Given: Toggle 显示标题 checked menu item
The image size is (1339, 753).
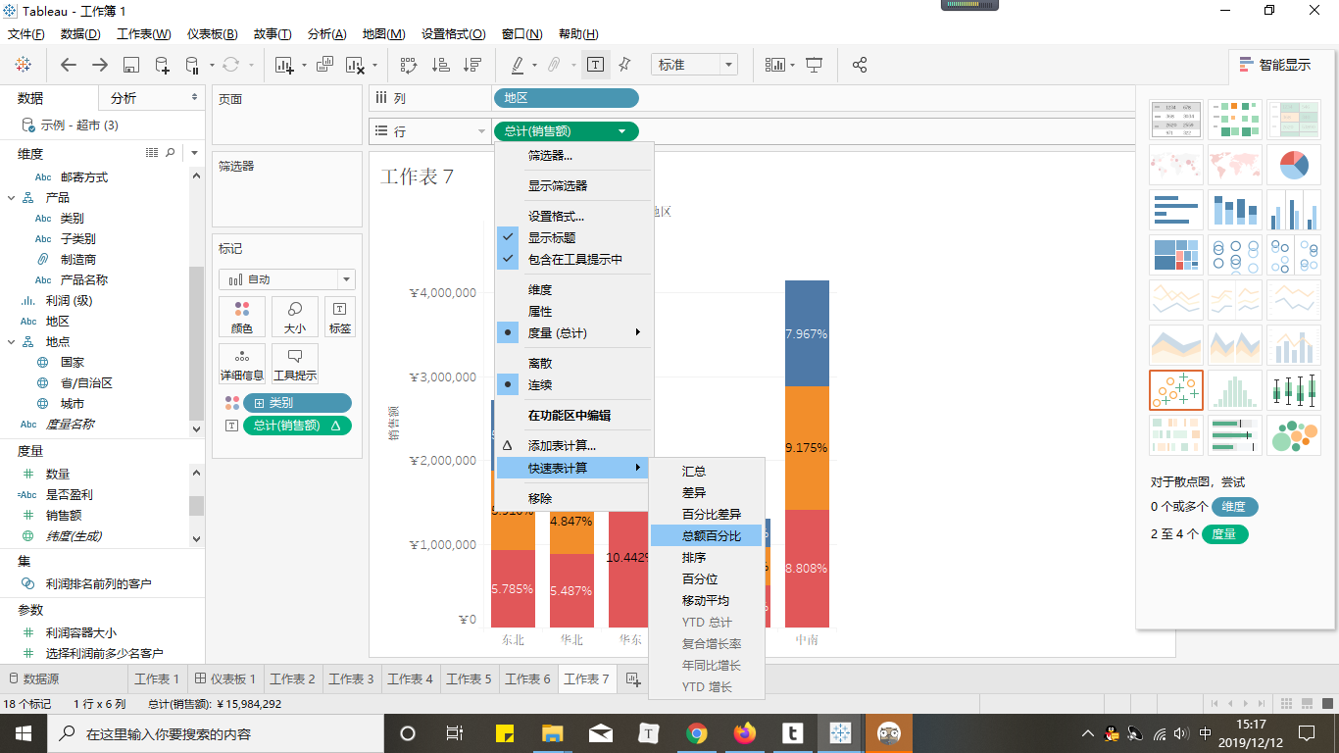Looking at the screenshot, I should tap(573, 237).
